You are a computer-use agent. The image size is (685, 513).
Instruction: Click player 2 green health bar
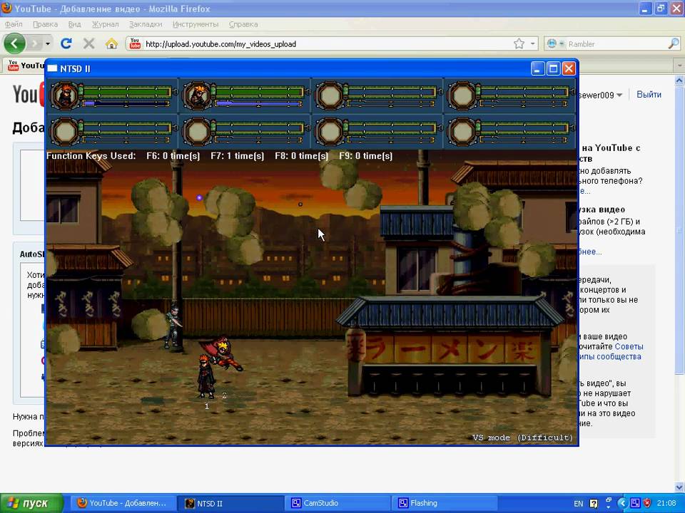pyautogui.click(x=260, y=92)
